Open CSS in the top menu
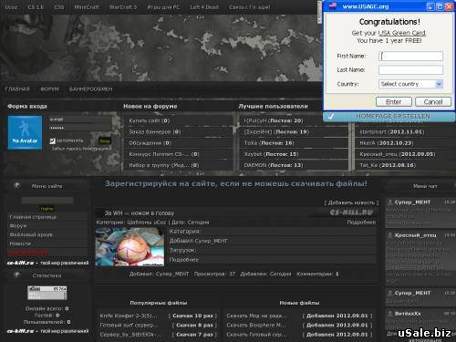 click(x=59, y=6)
